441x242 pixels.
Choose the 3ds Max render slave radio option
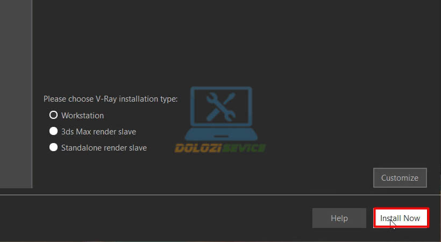(53, 131)
